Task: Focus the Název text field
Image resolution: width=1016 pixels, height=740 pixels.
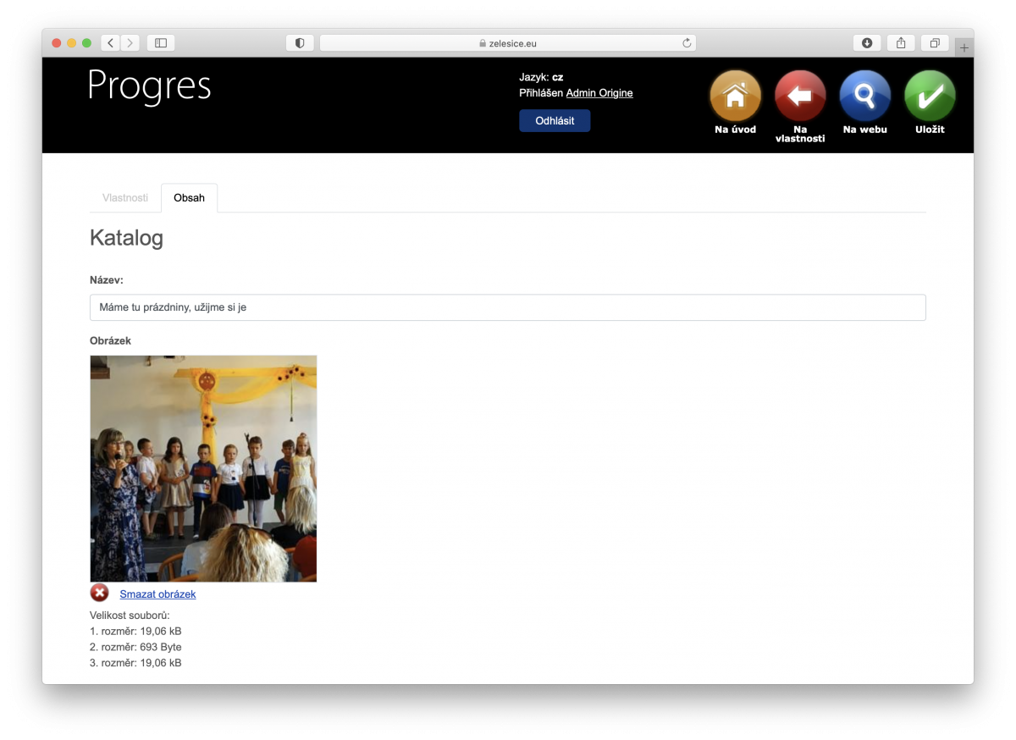Action: point(507,307)
